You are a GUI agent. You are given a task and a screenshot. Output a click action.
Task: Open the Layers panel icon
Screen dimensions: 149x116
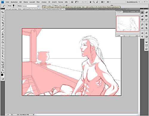[146, 42]
